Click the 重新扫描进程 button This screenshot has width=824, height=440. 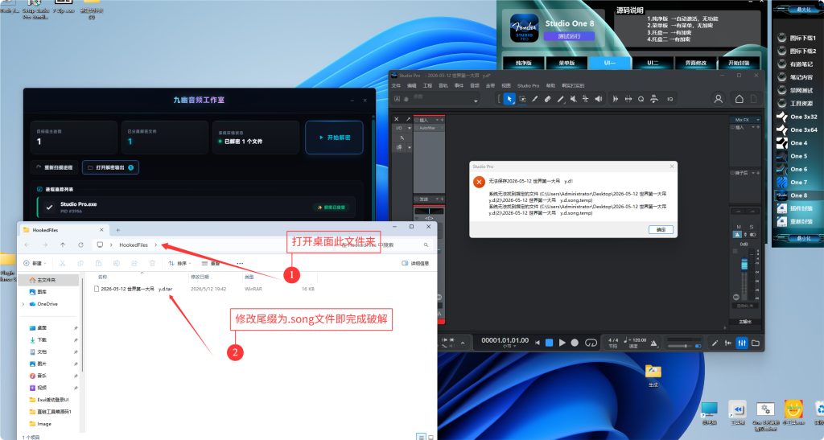54,167
